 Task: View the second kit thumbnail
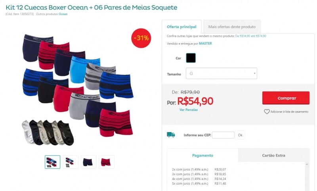point(71,162)
